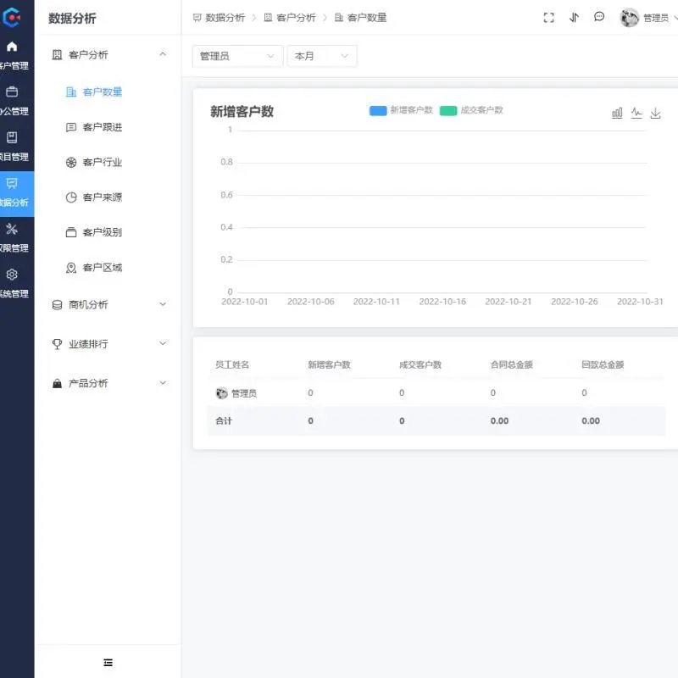Select 客户来源 from the sidebar menu

coord(99,197)
